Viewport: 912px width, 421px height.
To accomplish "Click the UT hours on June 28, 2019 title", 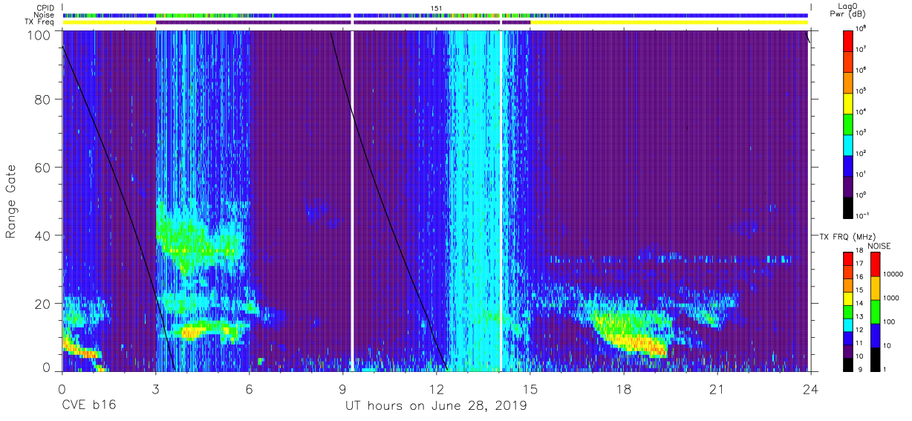I will point(436,406).
